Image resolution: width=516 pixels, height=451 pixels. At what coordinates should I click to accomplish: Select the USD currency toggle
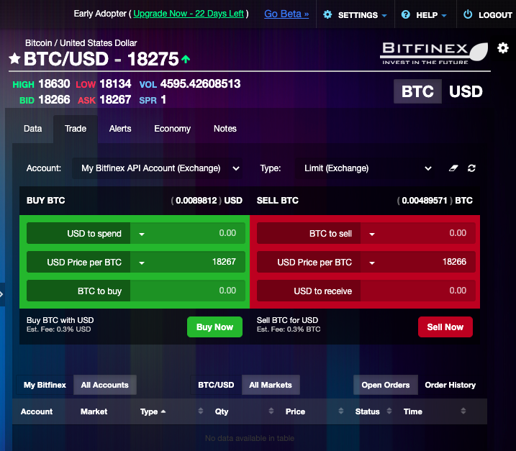466,91
